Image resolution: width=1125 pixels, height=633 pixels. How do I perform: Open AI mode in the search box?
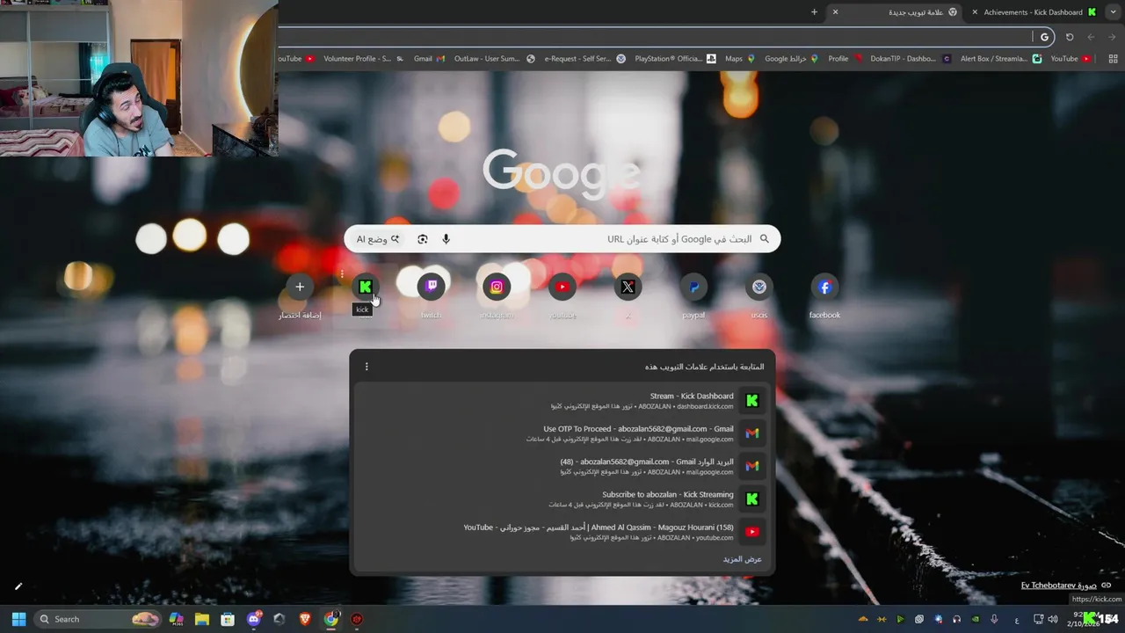point(378,239)
